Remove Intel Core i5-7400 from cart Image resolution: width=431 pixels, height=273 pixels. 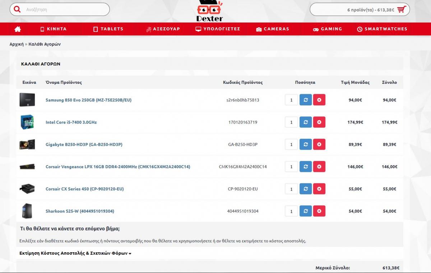click(x=319, y=122)
